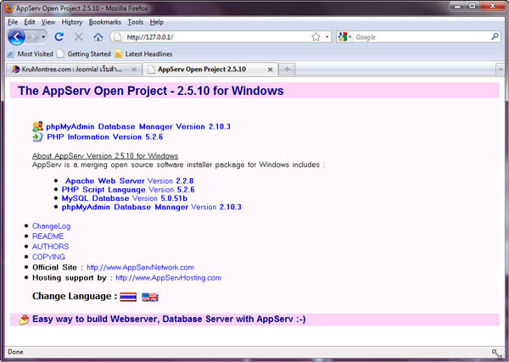Click the PHP Information arrow icon
Screen dimensions: 509x362
pos(37,136)
